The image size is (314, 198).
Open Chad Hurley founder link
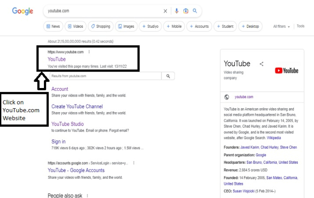(x=269, y=147)
